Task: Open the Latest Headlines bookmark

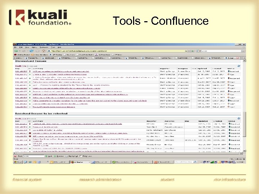Action: tap(40, 55)
